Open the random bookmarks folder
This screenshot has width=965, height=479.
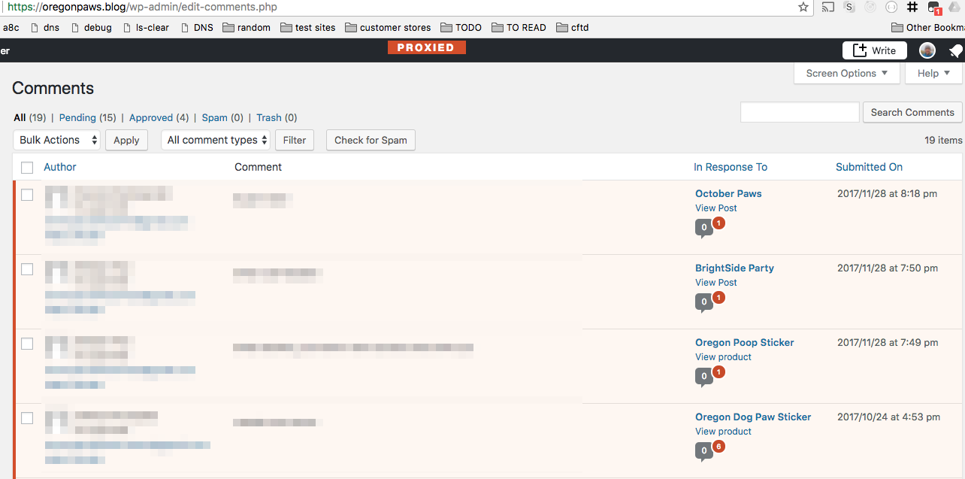pyautogui.click(x=247, y=28)
